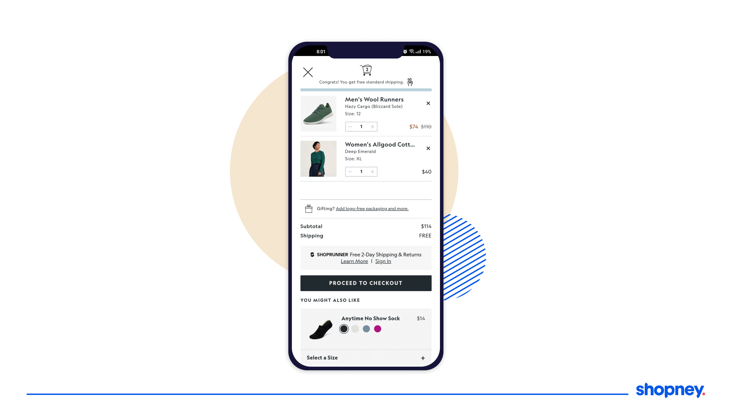Click the close X button on cart
The height and width of the screenshot is (412, 732).
308,71
